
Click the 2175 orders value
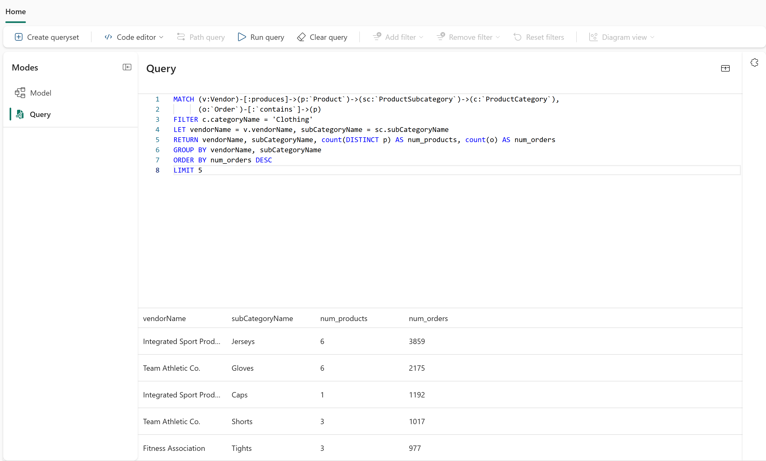tap(417, 368)
